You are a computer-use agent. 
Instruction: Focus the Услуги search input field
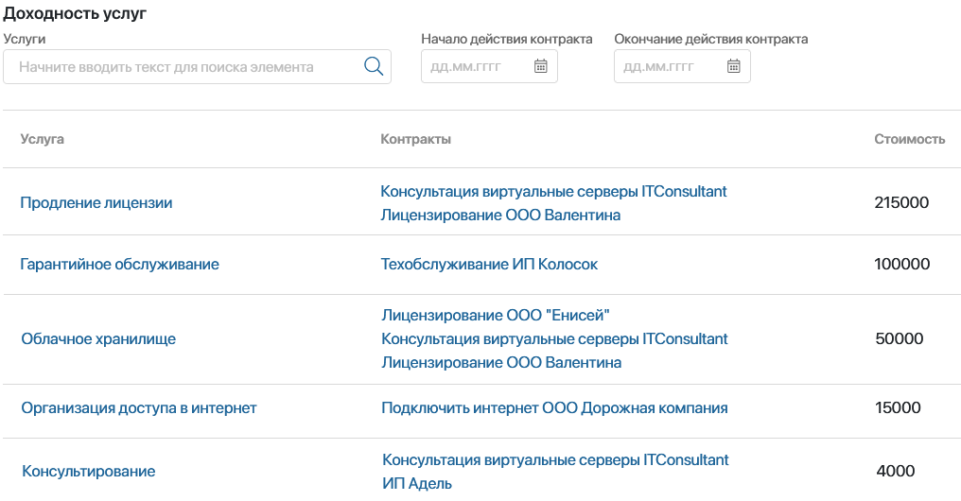pyautogui.click(x=197, y=67)
